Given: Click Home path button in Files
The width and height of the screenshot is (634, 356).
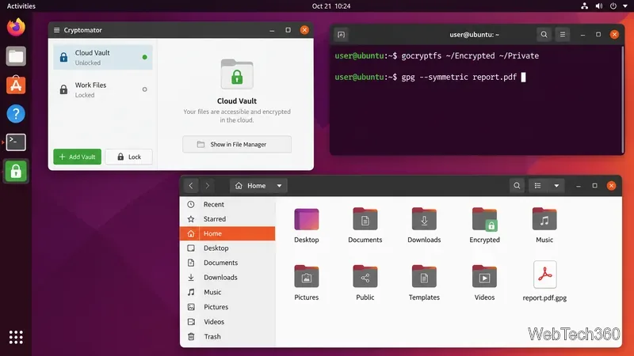Looking at the screenshot, I should coord(251,186).
